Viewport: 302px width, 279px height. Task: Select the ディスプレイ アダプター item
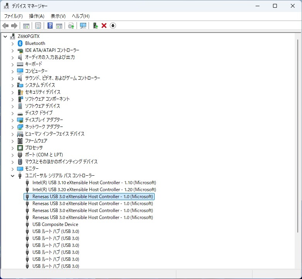(x=44, y=120)
